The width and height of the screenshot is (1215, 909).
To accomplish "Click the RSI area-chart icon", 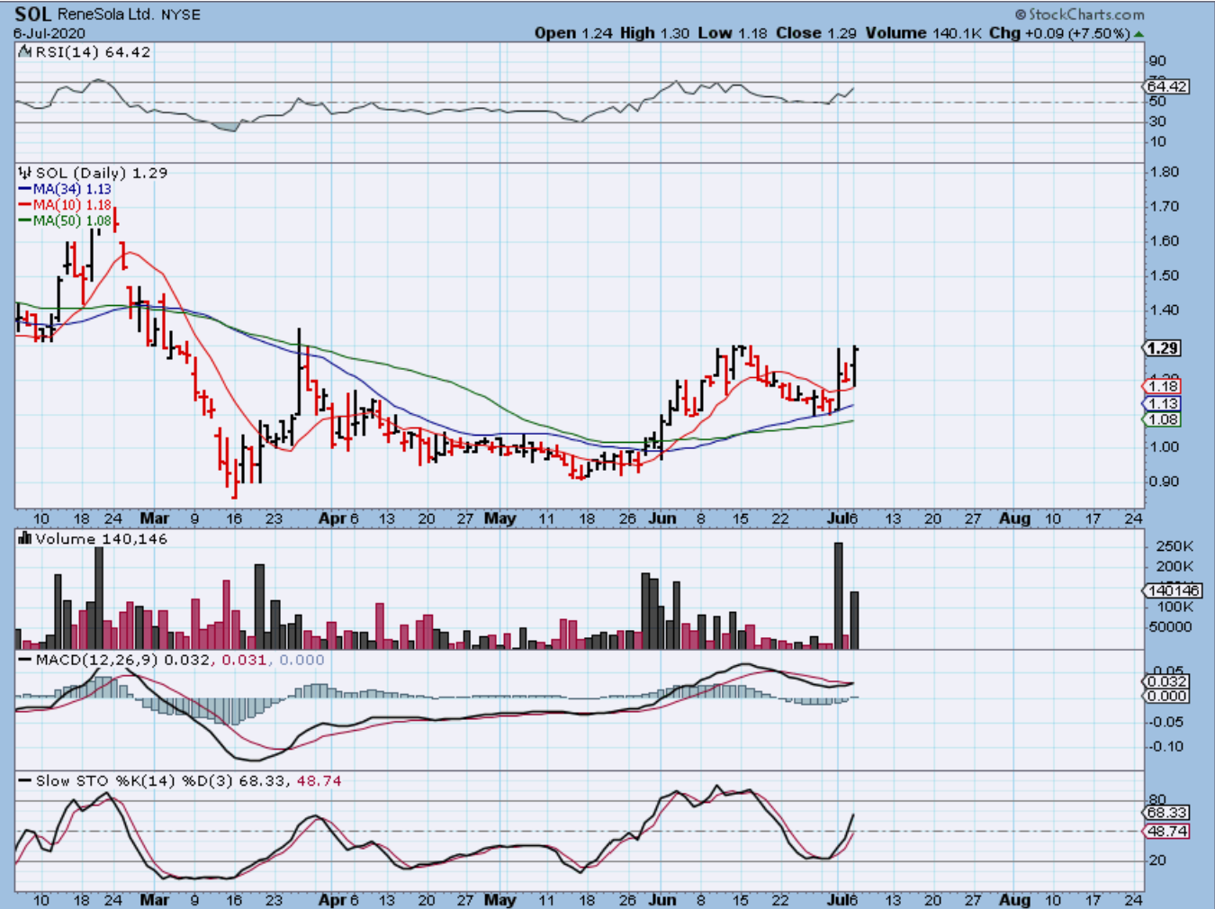I will coord(25,53).
